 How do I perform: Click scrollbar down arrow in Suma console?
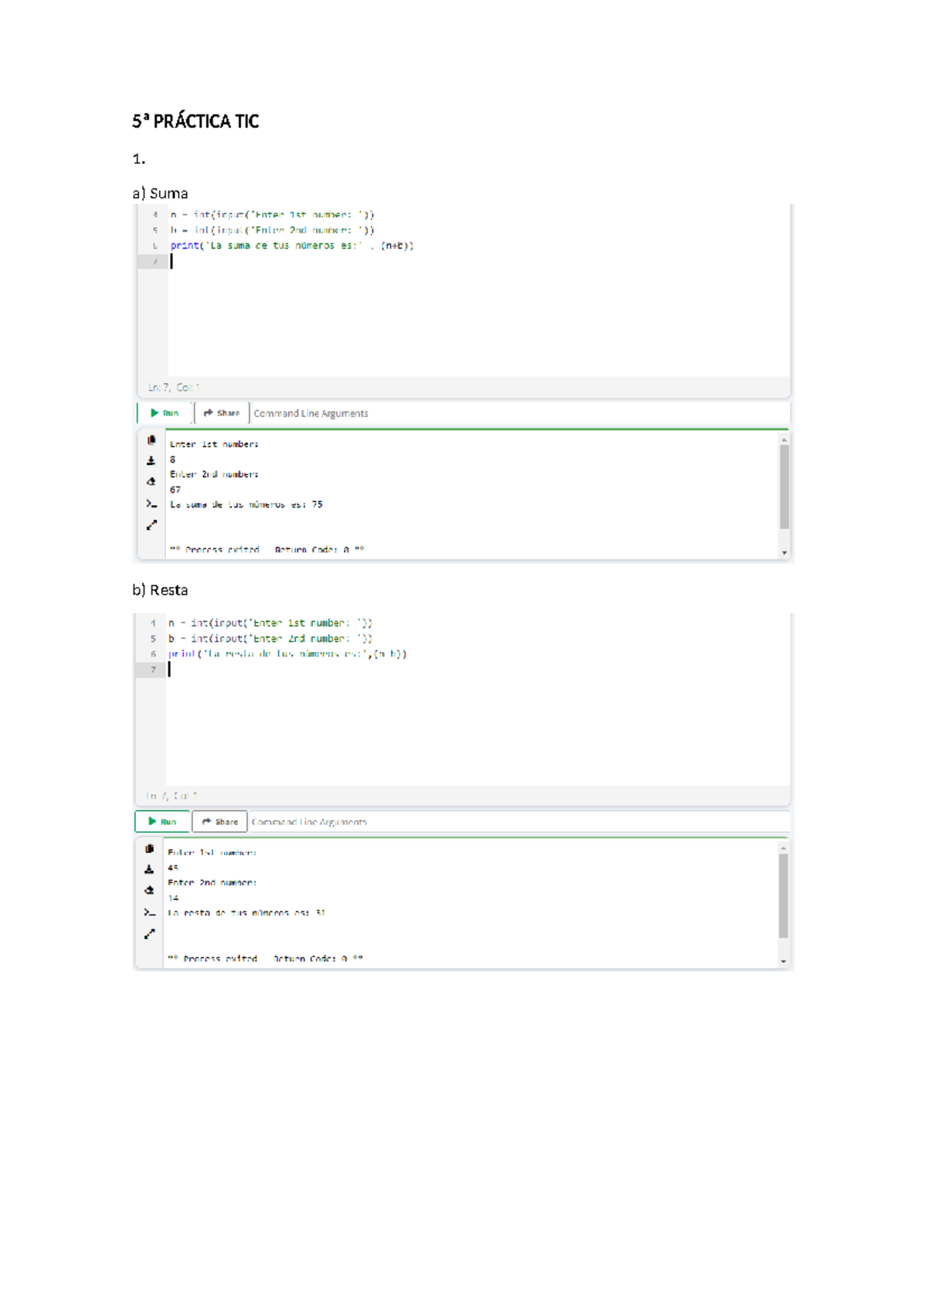pyautogui.click(x=784, y=553)
